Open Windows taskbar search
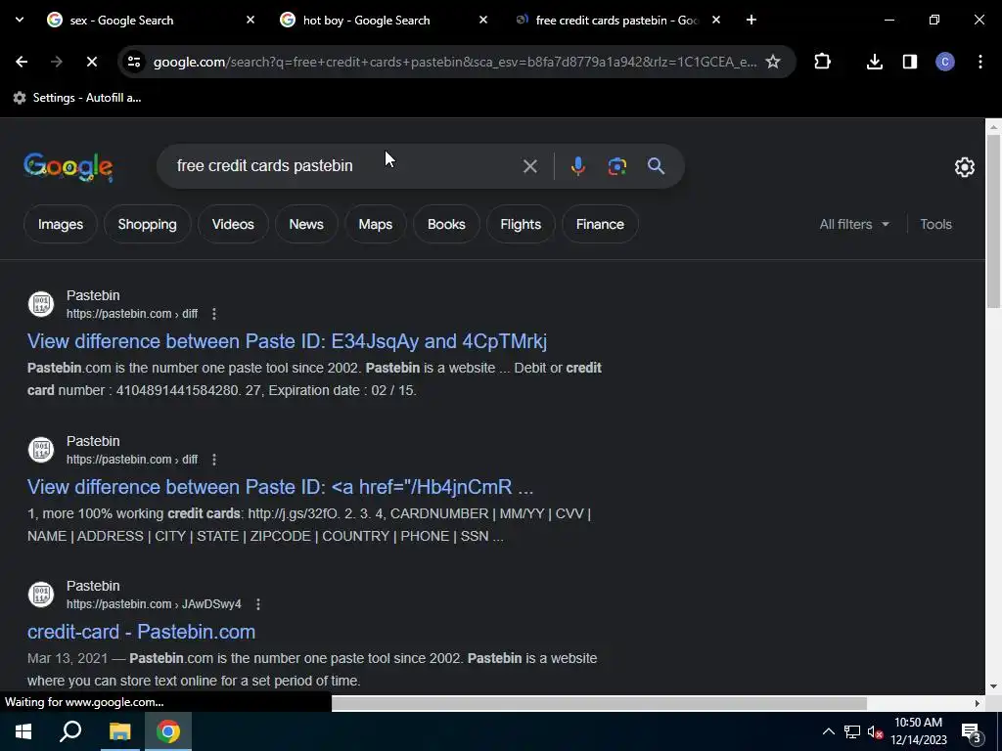The image size is (1002, 751). pyautogui.click(x=70, y=731)
